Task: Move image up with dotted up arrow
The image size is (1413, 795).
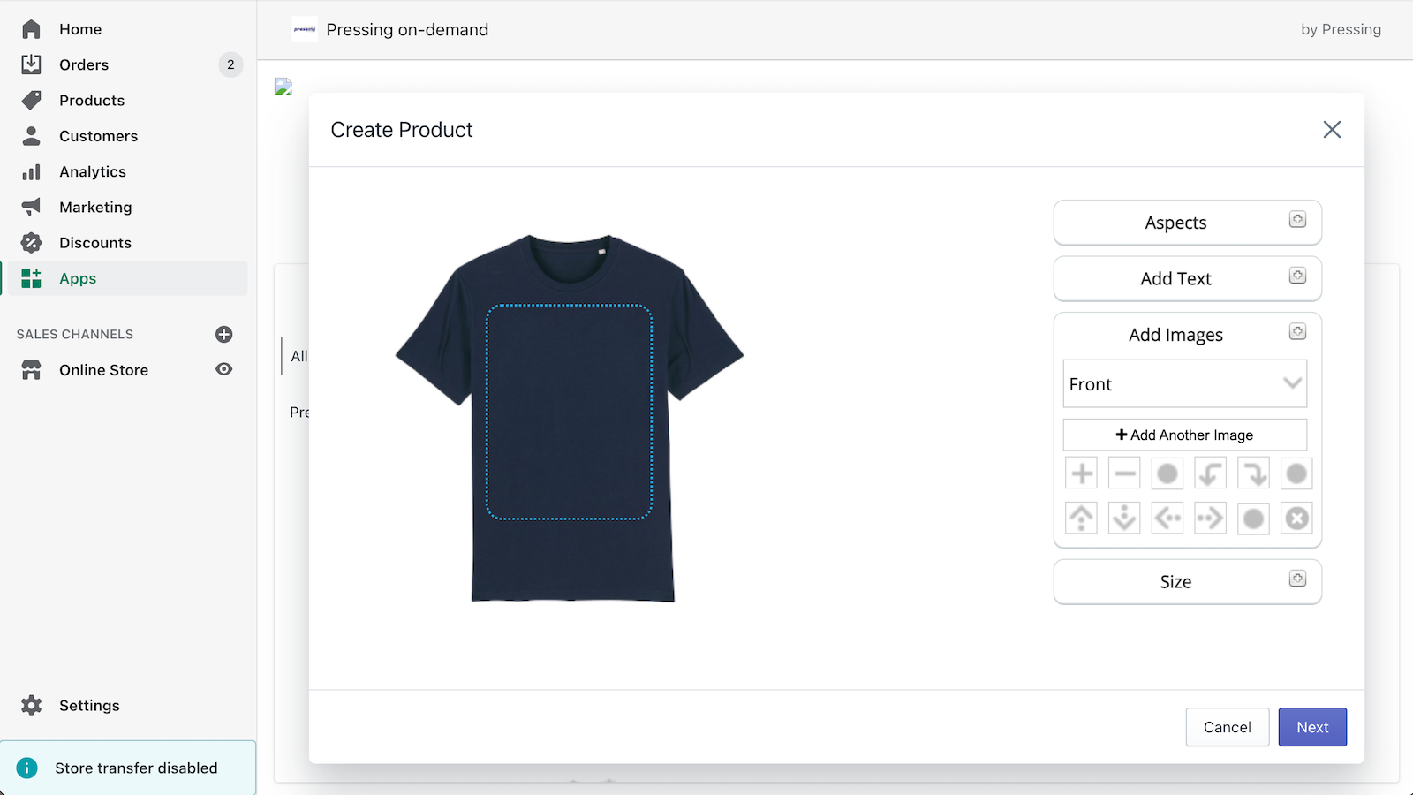Action: coord(1081,518)
